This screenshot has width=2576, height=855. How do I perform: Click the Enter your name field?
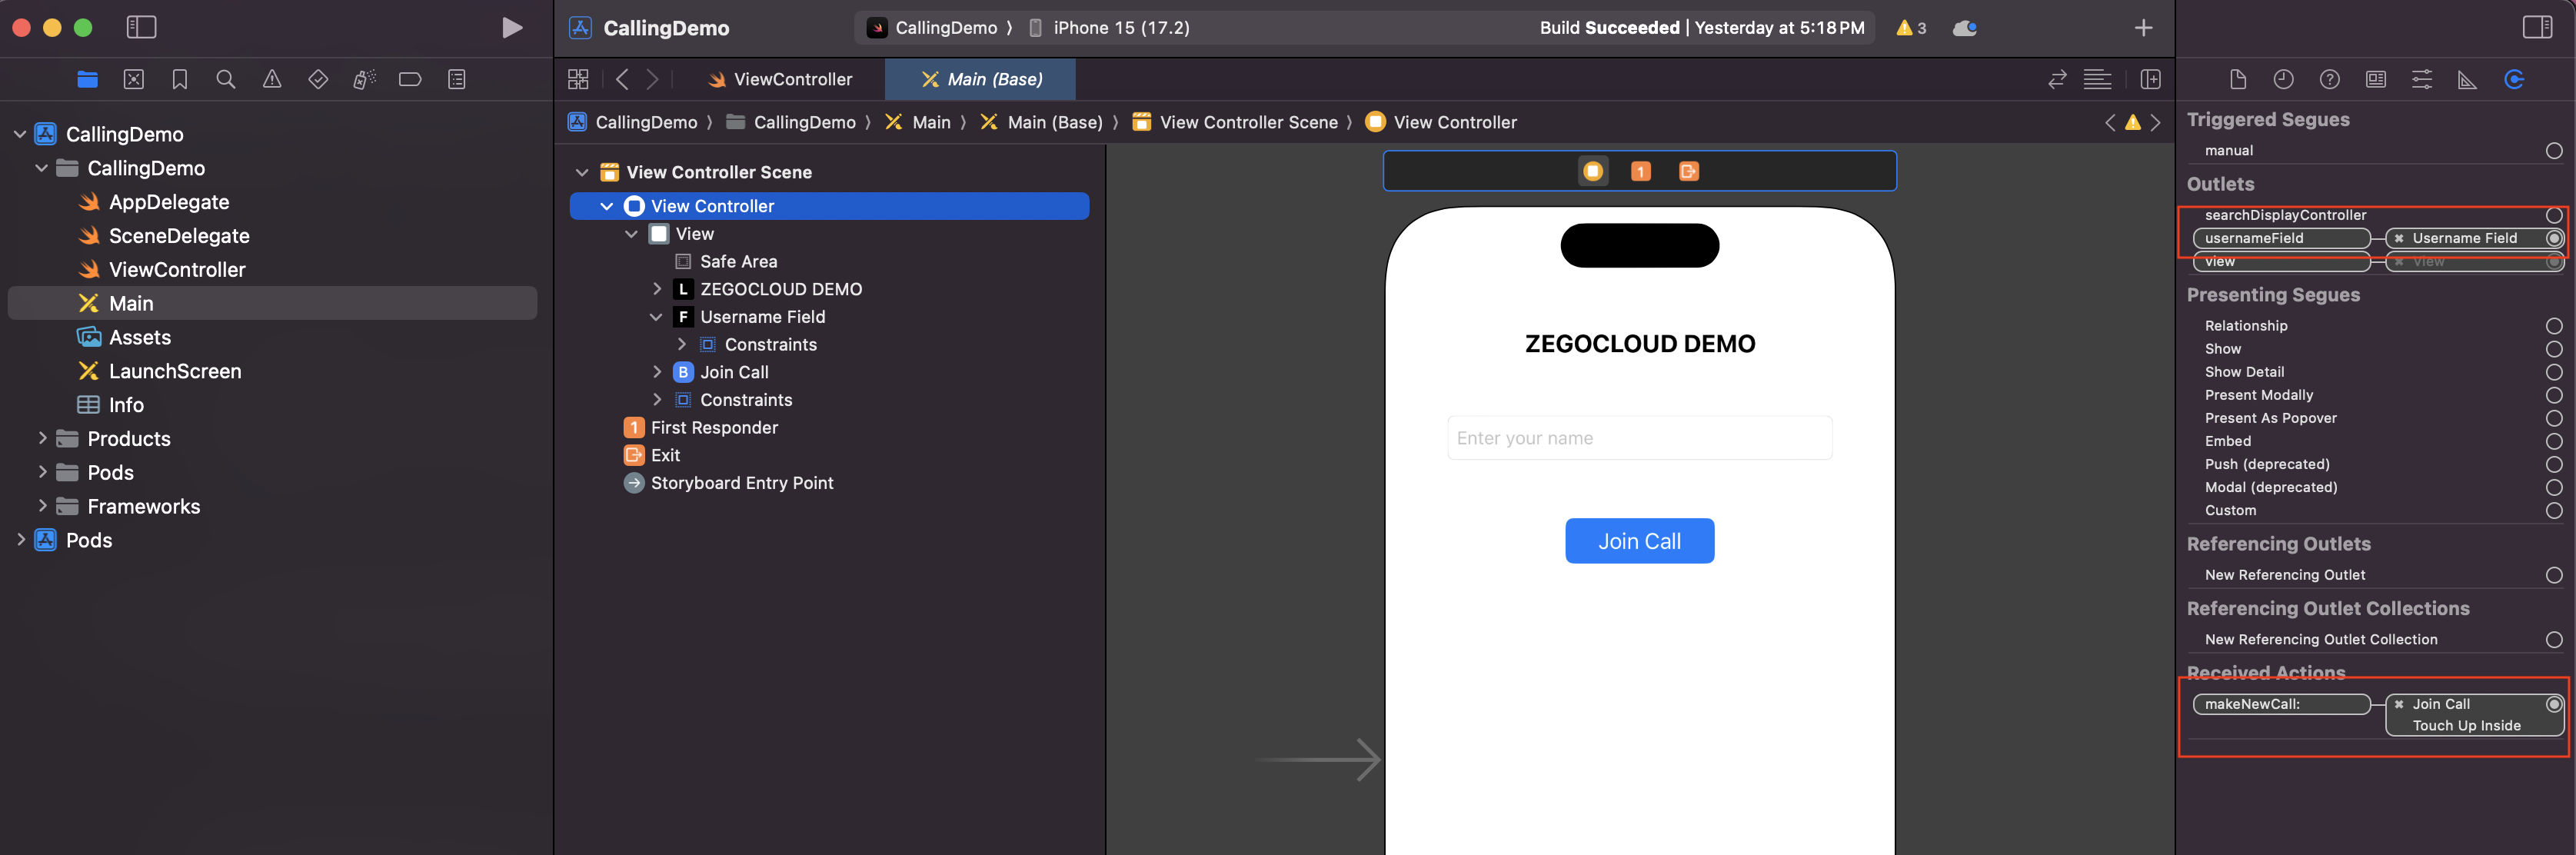[1639, 438]
